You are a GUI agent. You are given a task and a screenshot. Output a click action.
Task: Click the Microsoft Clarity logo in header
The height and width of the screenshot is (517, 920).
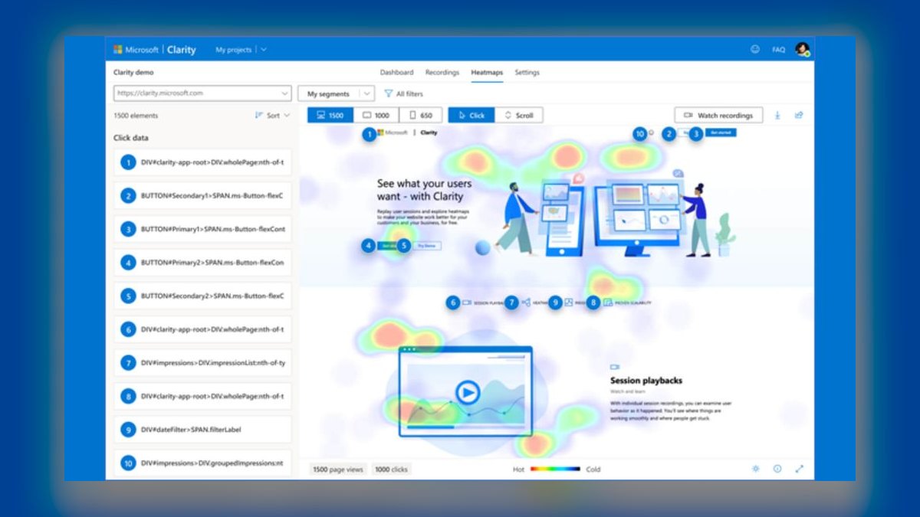coord(155,50)
